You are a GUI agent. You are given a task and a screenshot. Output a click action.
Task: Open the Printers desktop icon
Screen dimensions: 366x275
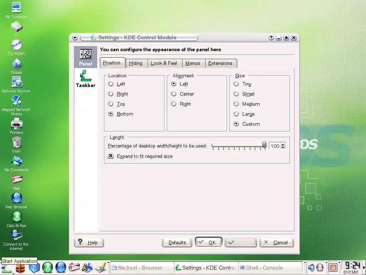coord(16,126)
